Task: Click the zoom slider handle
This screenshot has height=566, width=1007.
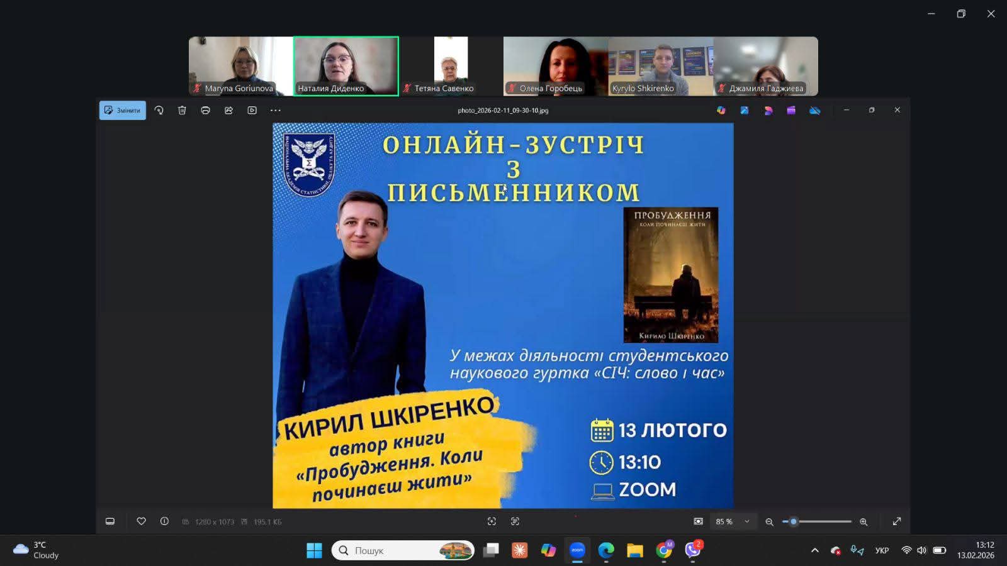Action: pyautogui.click(x=793, y=521)
